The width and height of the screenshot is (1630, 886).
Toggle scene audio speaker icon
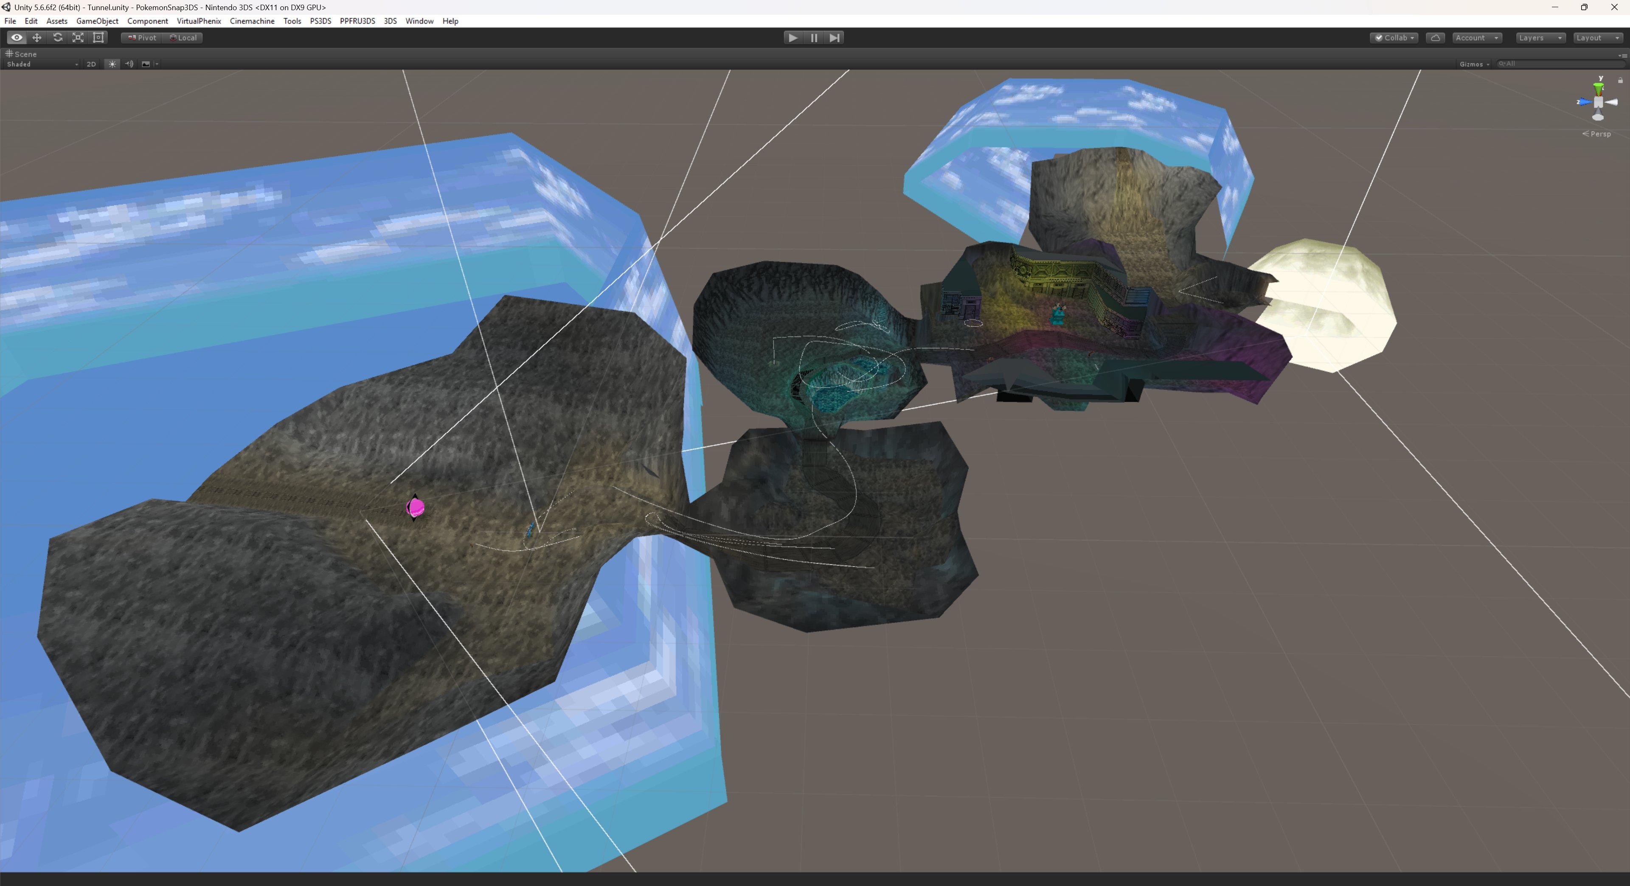pos(129,64)
